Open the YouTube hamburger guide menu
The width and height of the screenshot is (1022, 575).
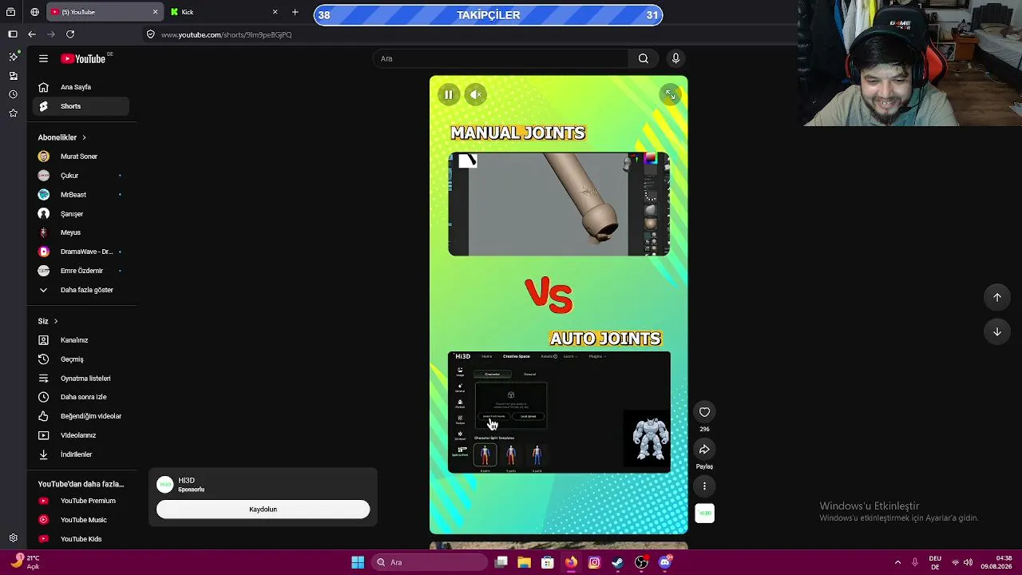point(43,58)
